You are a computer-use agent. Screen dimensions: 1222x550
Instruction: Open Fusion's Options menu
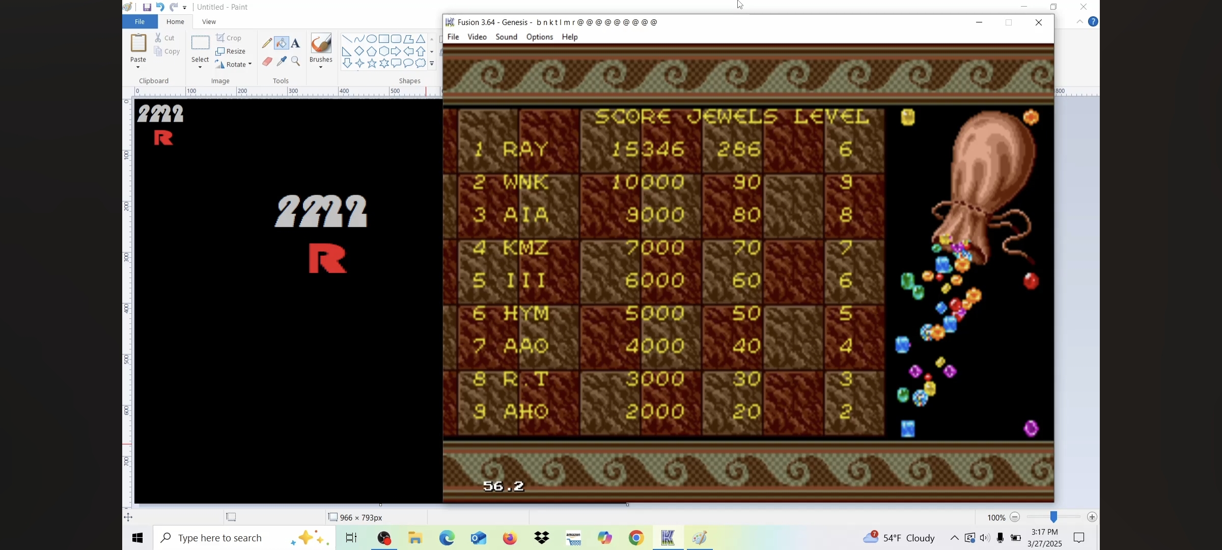coord(539,37)
